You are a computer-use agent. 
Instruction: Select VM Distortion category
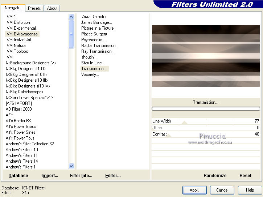(x=18, y=22)
